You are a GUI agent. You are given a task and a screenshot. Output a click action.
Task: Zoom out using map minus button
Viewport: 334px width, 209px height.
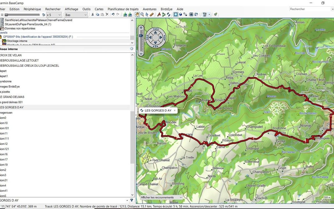(141, 54)
